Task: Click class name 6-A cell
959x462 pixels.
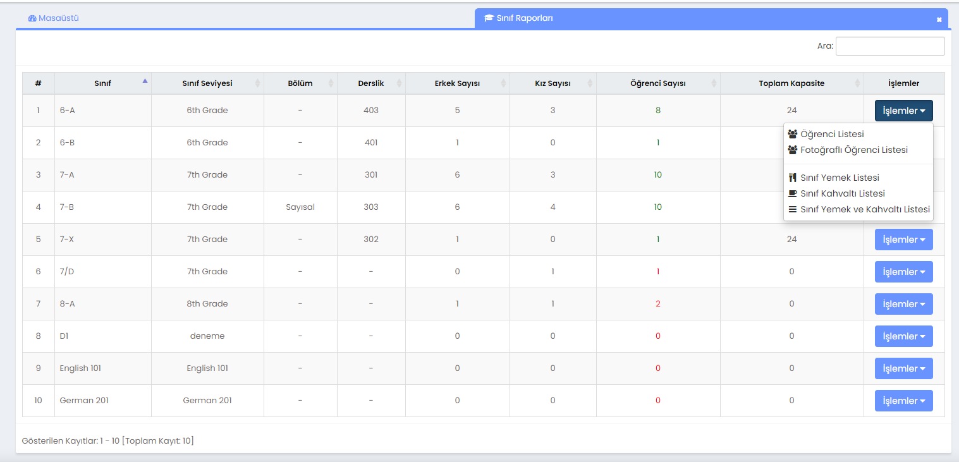Action: click(x=103, y=111)
